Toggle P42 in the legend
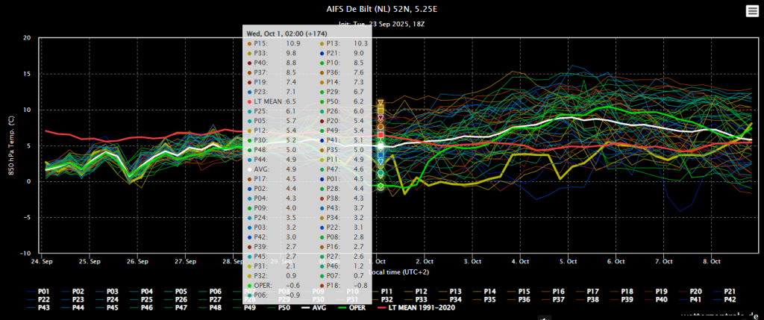This screenshot has width=764, height=320. (x=725, y=300)
